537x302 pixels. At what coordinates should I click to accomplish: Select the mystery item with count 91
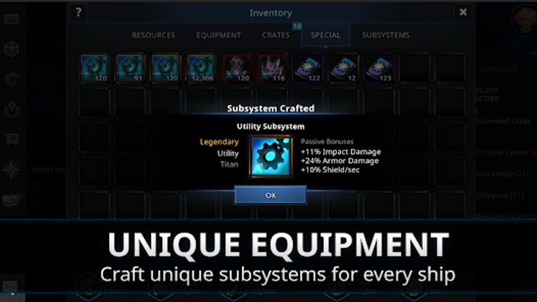[x=130, y=68]
